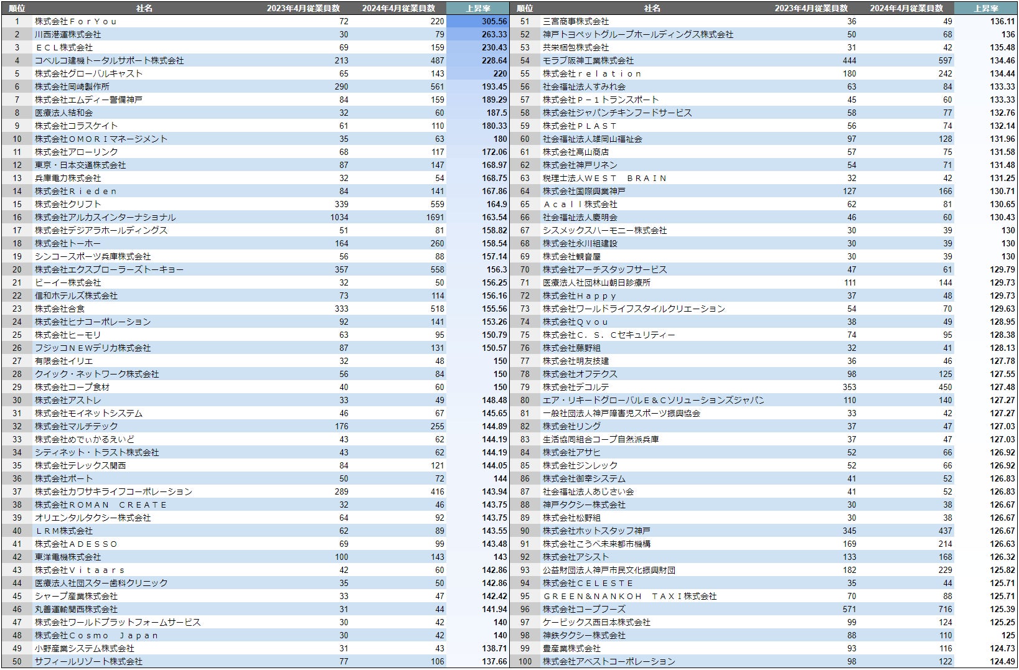Select the 263.33 growth rate cell

pyautogui.click(x=494, y=34)
